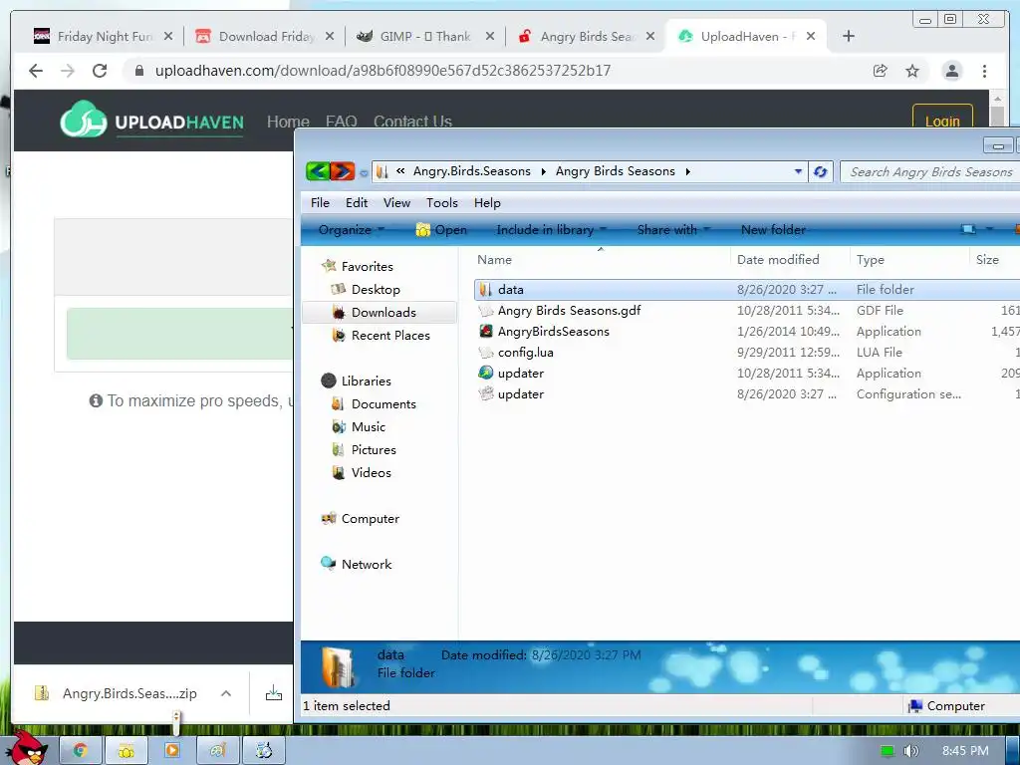Image resolution: width=1020 pixels, height=765 pixels.
Task: Click the Search Angry Birds Seasons field
Action: [x=930, y=171]
